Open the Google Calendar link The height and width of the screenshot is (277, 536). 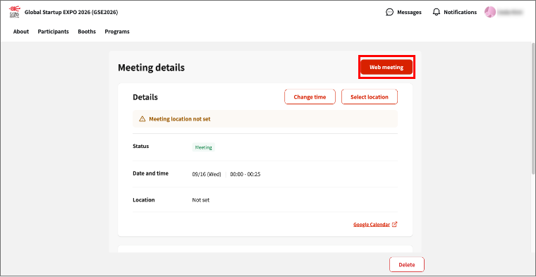[x=372, y=224]
